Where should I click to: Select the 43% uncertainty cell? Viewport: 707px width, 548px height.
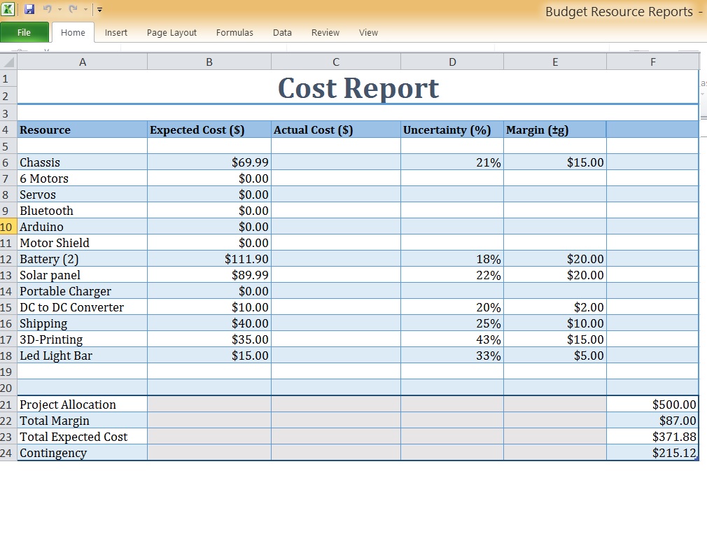point(452,339)
